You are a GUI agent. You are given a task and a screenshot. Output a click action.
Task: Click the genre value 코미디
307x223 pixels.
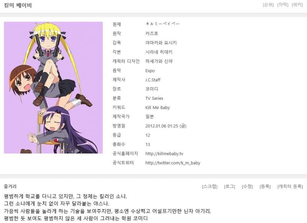pos(152,89)
